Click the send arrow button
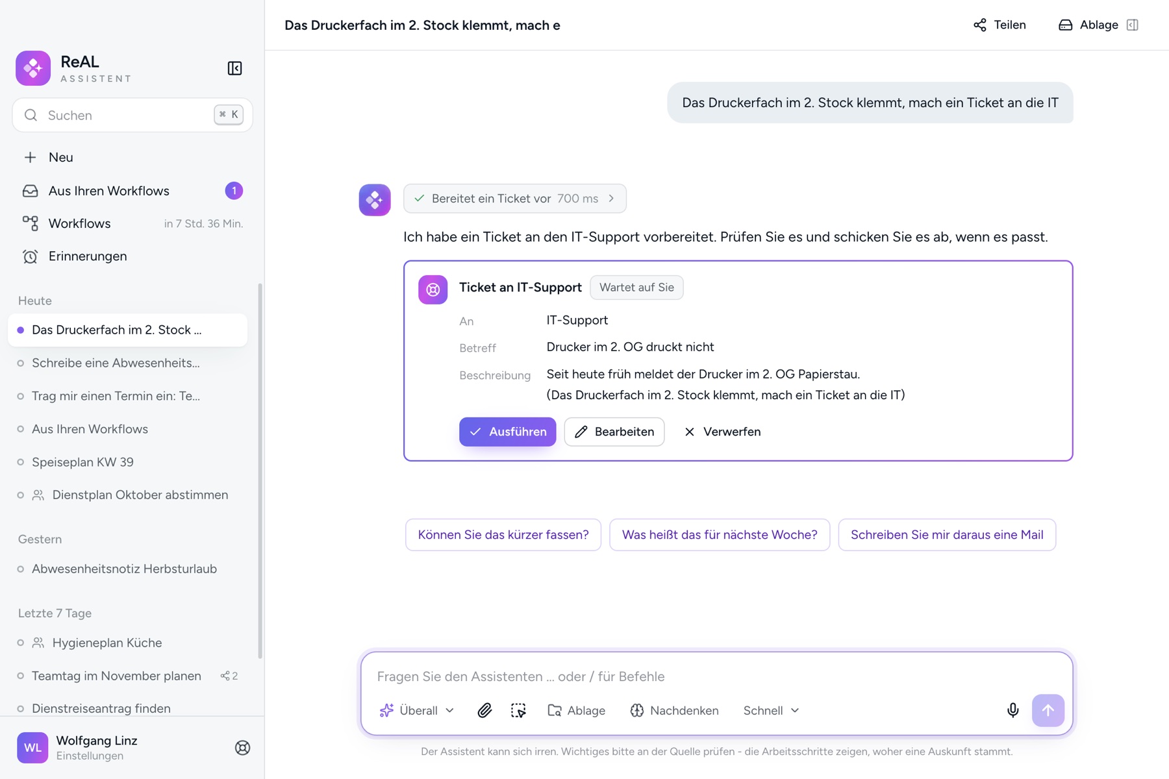The width and height of the screenshot is (1169, 779). 1048,710
